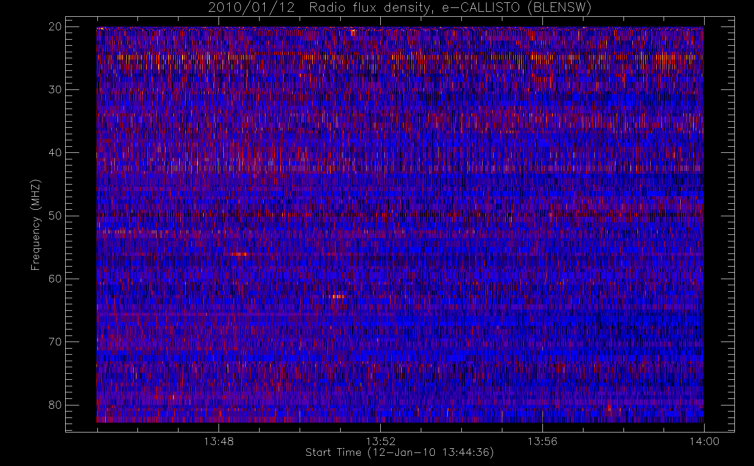The width and height of the screenshot is (754, 466).
Task: Click the "Start Time (12-Jan-10 13:44:36)" label
Action: pyautogui.click(x=399, y=452)
